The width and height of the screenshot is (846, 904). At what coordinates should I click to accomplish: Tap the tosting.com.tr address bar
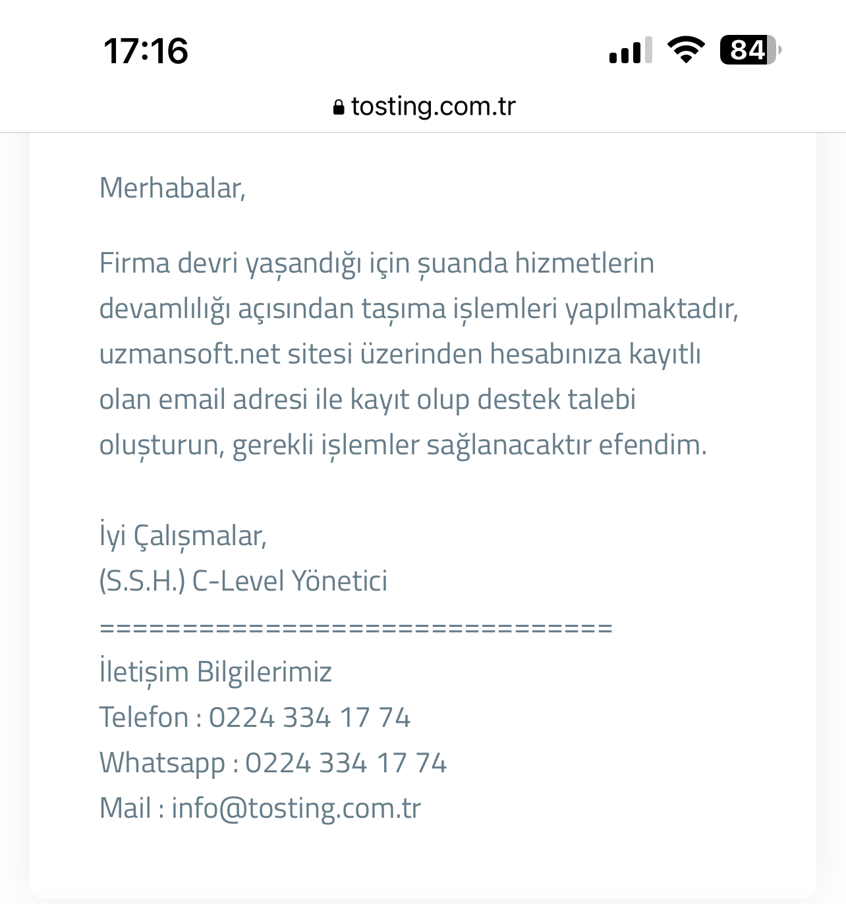point(424,107)
